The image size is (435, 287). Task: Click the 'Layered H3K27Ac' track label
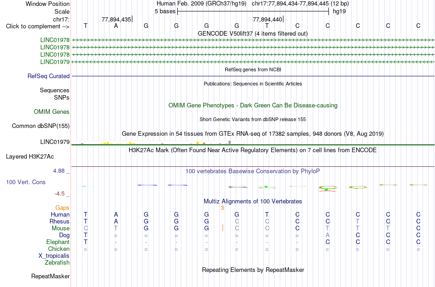tap(30, 157)
